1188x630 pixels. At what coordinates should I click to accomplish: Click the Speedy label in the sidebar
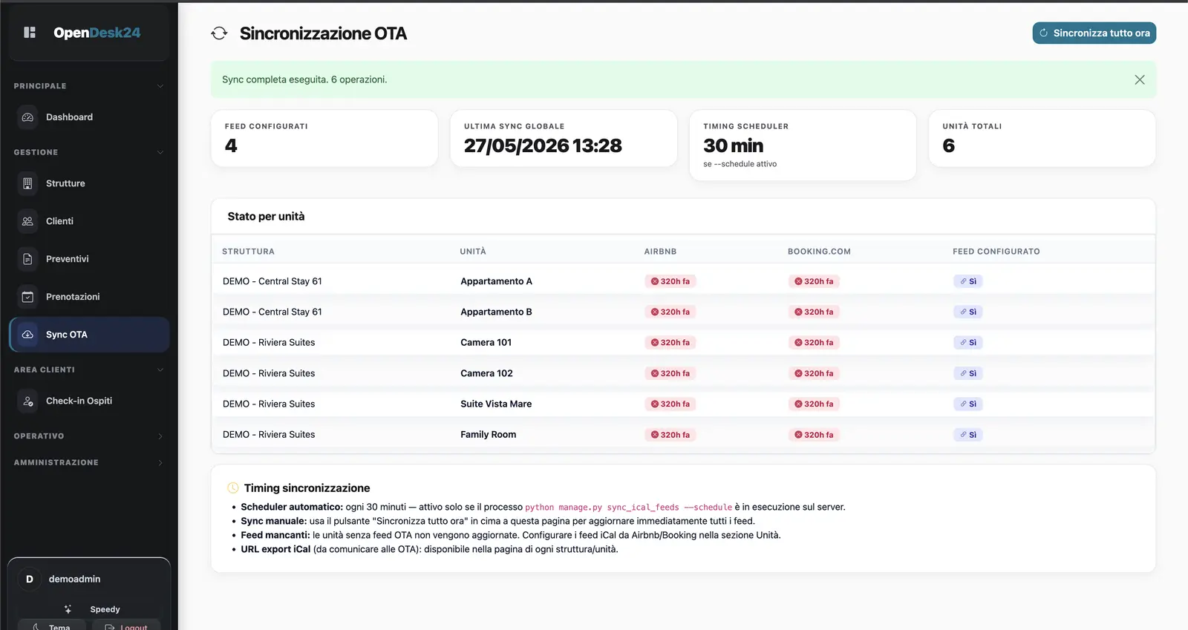click(105, 609)
